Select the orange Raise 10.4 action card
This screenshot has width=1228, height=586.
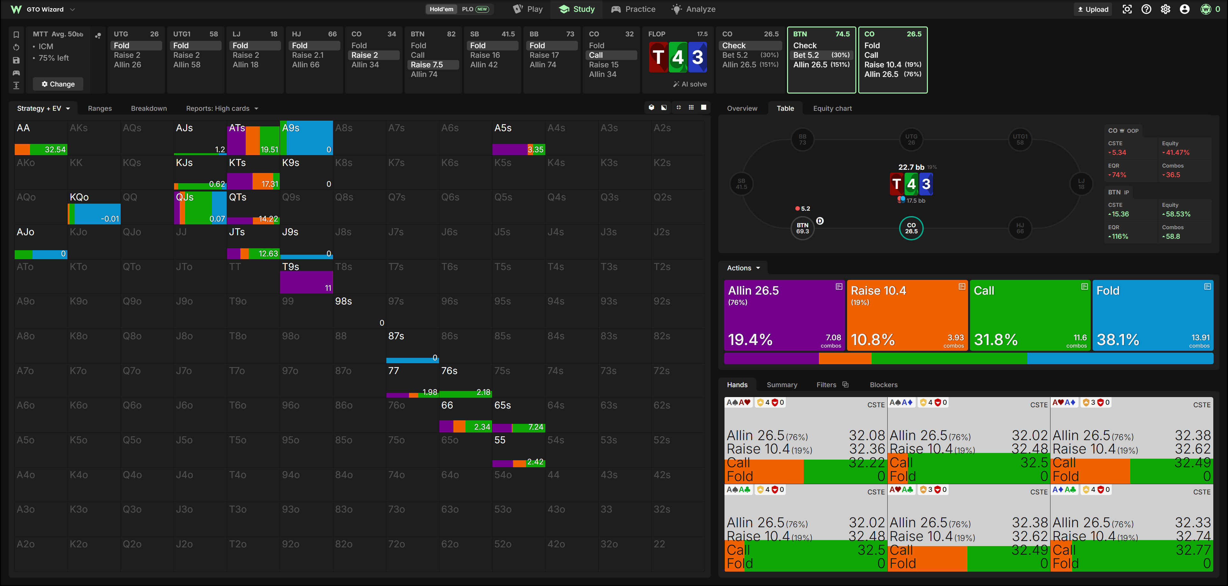[x=907, y=315]
